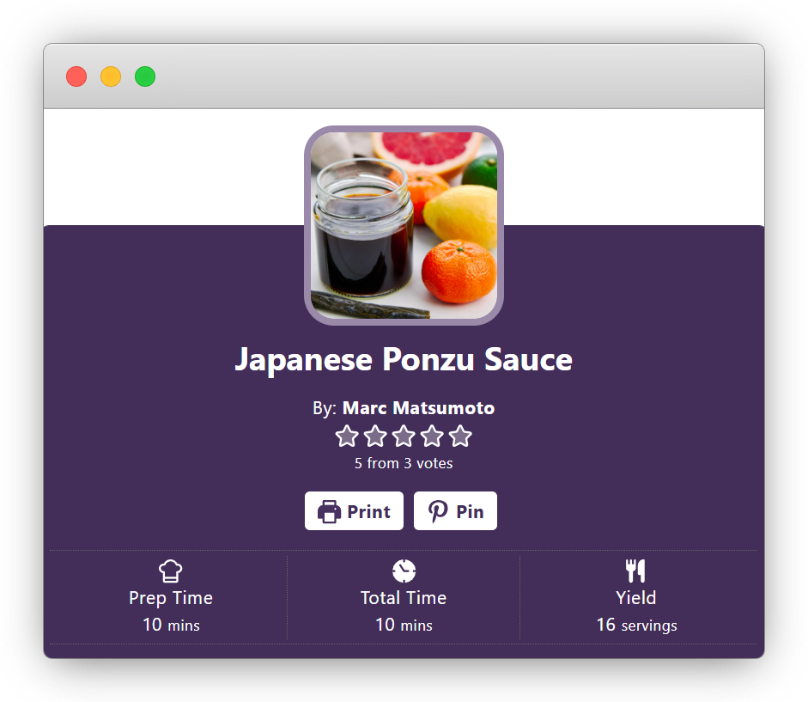Rate recipe with the second star
Screen dimensions: 808x702
click(375, 436)
